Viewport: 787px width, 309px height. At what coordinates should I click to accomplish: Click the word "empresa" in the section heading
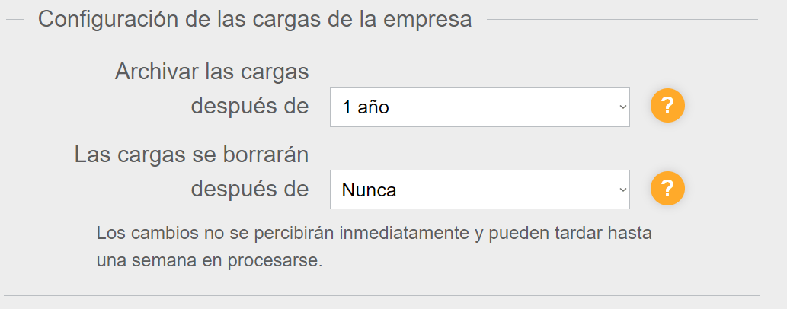click(x=427, y=19)
